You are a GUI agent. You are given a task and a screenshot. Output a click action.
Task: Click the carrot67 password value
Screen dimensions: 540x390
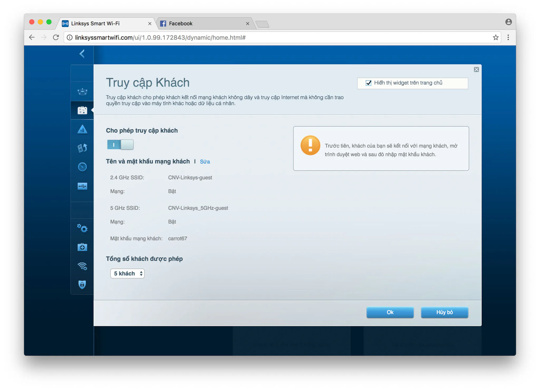(x=177, y=238)
